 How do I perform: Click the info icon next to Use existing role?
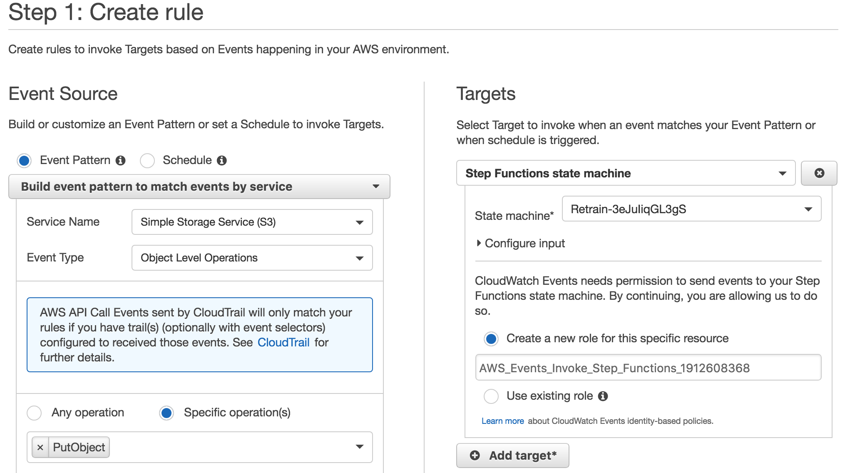[603, 396]
